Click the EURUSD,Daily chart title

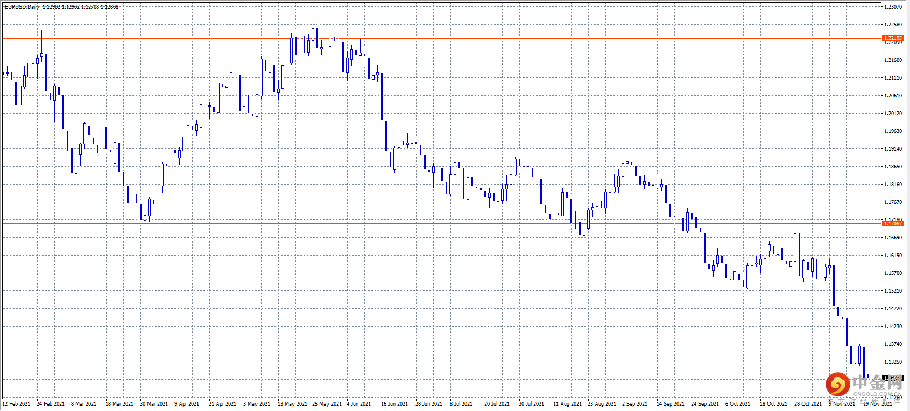22,7
